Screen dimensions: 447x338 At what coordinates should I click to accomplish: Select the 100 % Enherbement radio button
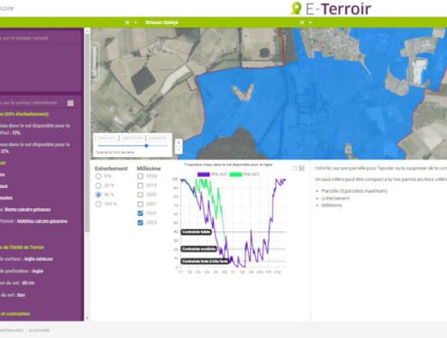tap(98, 204)
